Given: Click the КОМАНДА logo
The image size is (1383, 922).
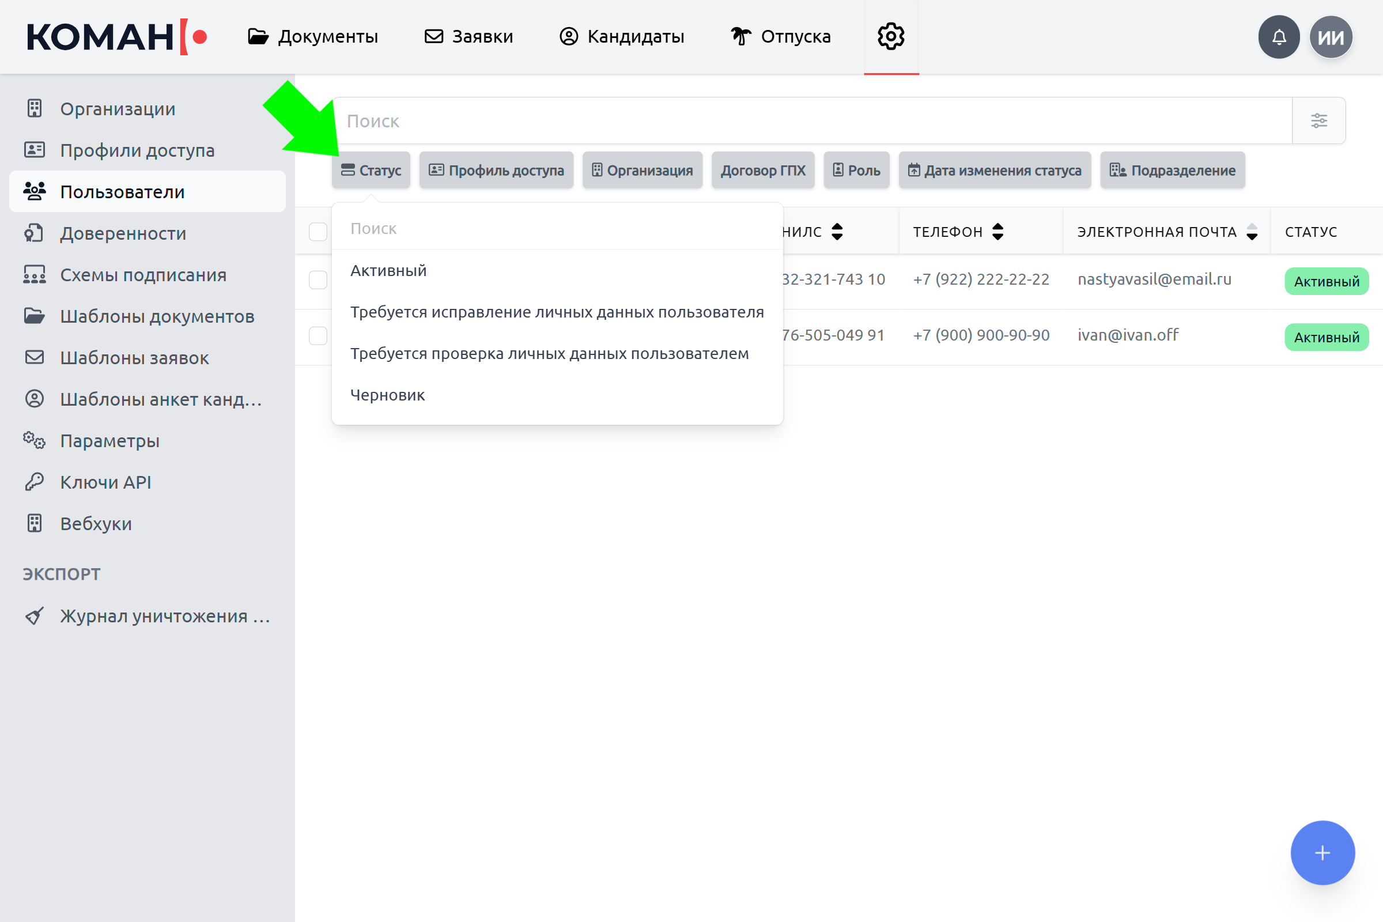Looking at the screenshot, I should click(116, 37).
